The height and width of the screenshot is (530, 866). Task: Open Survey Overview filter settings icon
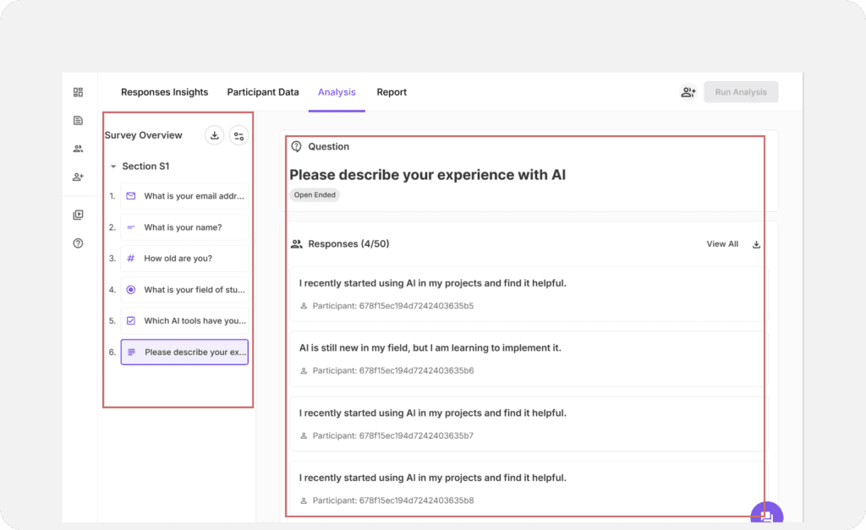click(239, 135)
